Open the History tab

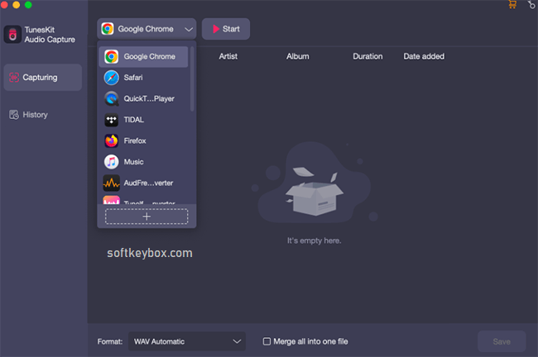[x=42, y=115]
